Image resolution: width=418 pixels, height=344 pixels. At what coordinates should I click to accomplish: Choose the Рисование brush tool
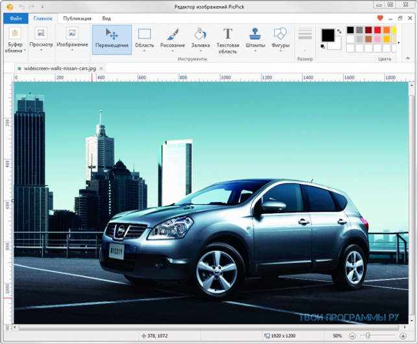click(x=173, y=40)
